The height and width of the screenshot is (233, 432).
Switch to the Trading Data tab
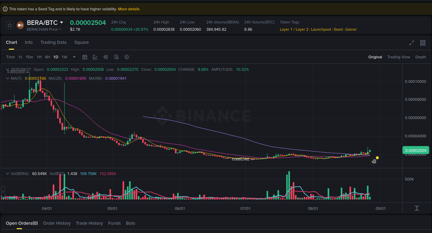pos(53,42)
